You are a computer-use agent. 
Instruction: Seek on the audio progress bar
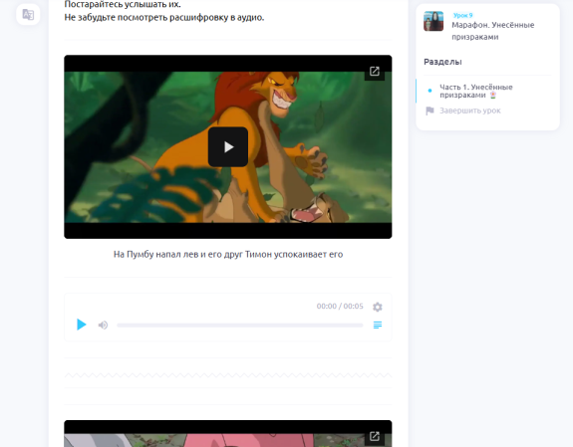coord(240,325)
